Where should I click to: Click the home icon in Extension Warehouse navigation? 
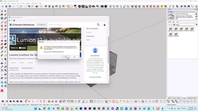coord(14,20)
